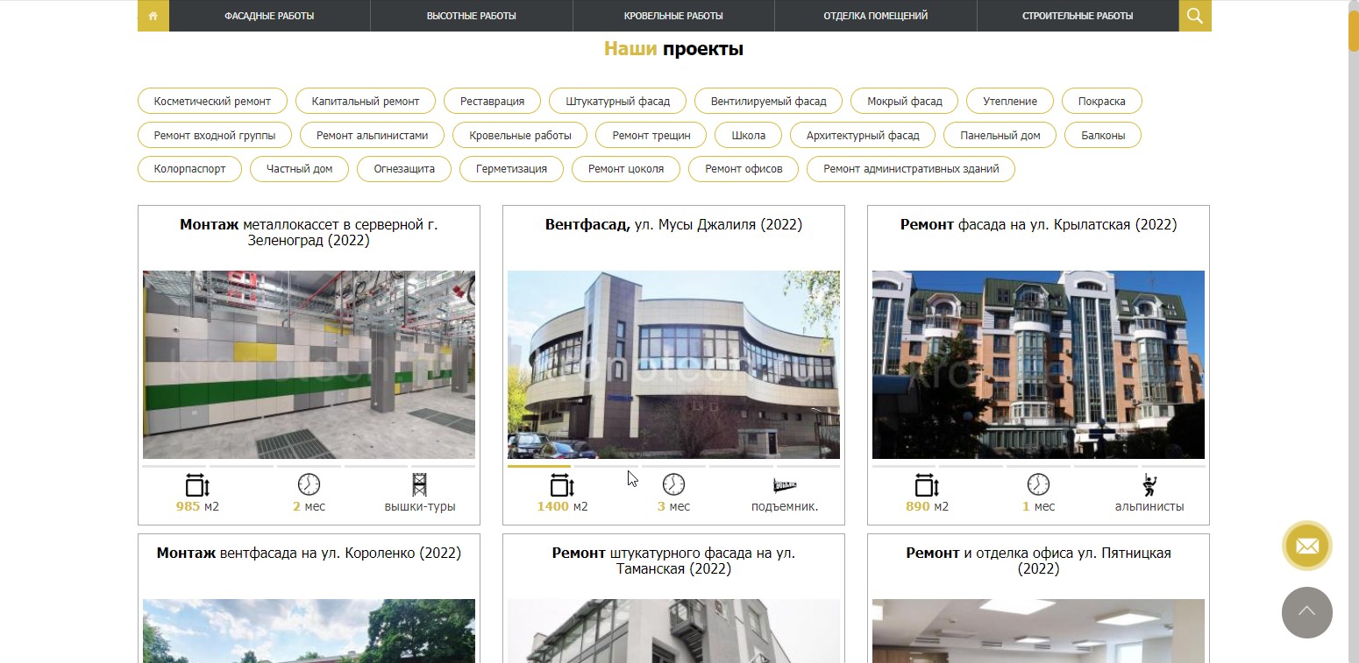Screen dimensions: 1359x663
Task: Pick the Ремонт трещин tag
Action: [651, 136]
